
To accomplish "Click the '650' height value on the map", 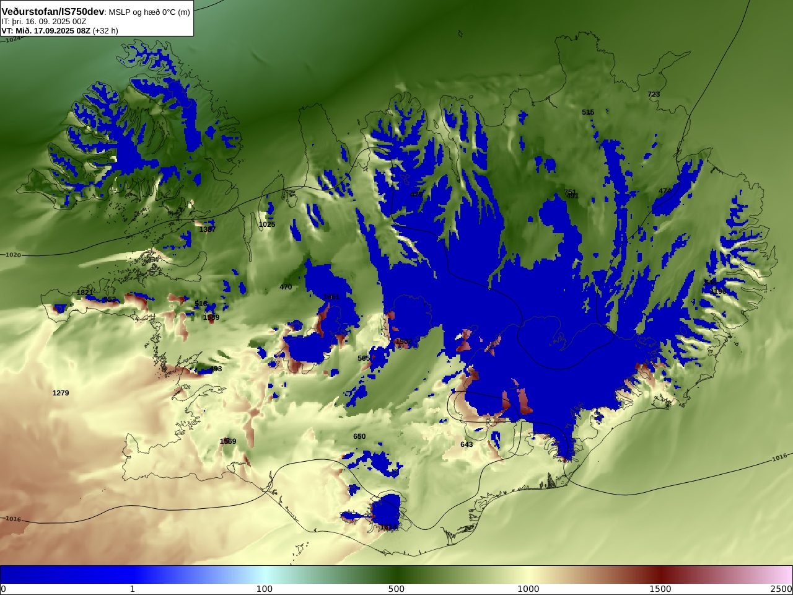I will [359, 436].
